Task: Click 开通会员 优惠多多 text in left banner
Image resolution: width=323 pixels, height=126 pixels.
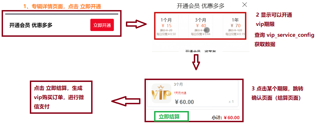Action: (31, 25)
